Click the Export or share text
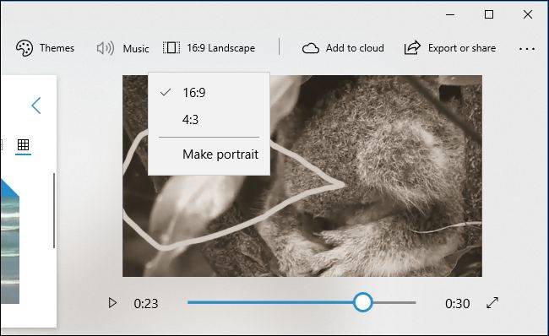The width and height of the screenshot is (549, 336). [462, 48]
